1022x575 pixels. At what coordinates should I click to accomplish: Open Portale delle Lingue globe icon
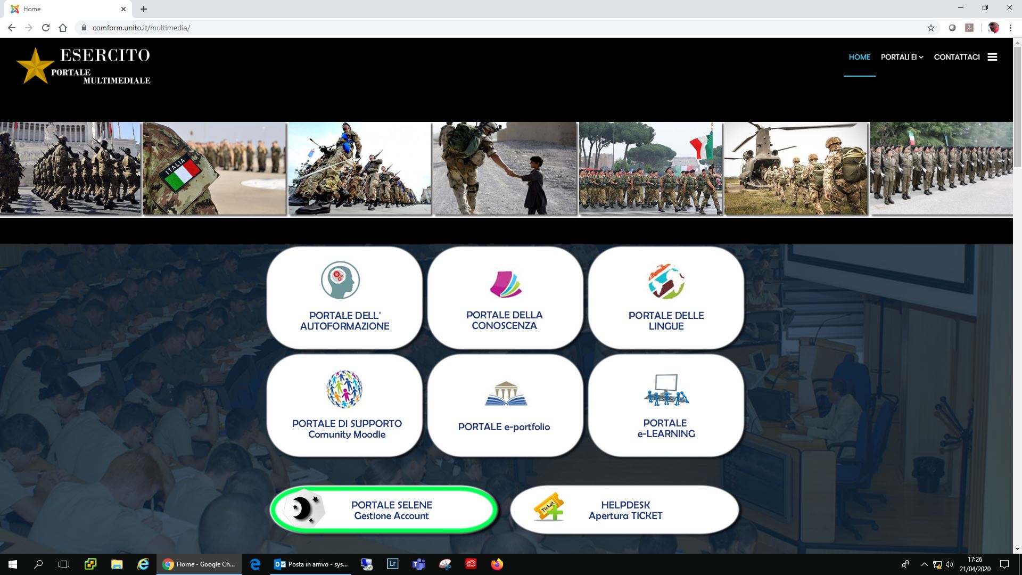[666, 281]
